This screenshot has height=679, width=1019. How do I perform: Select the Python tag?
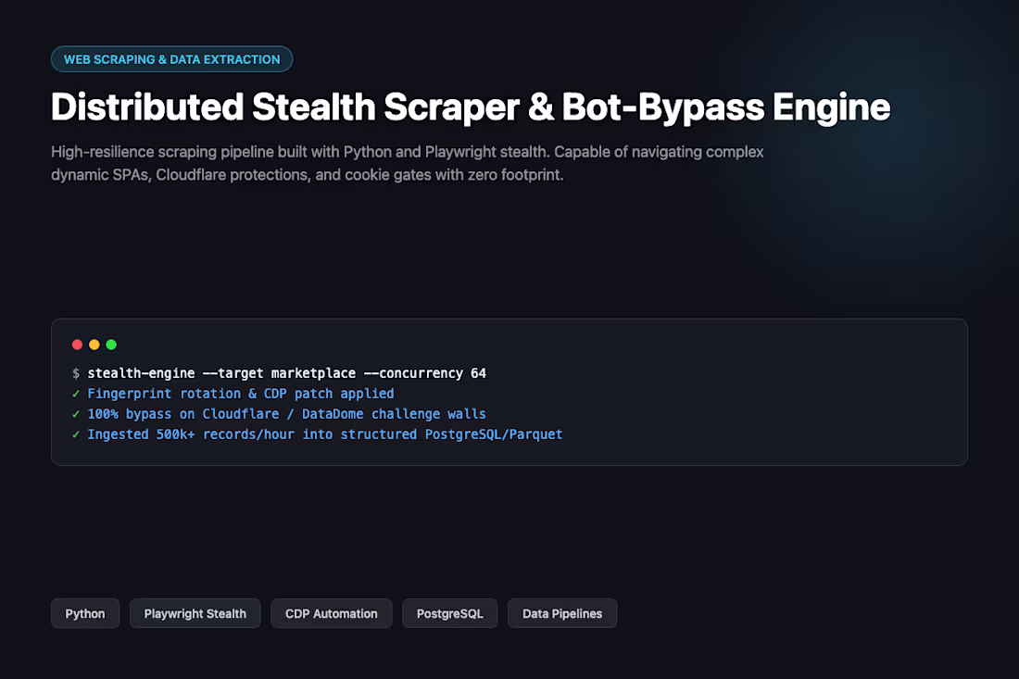click(x=85, y=613)
